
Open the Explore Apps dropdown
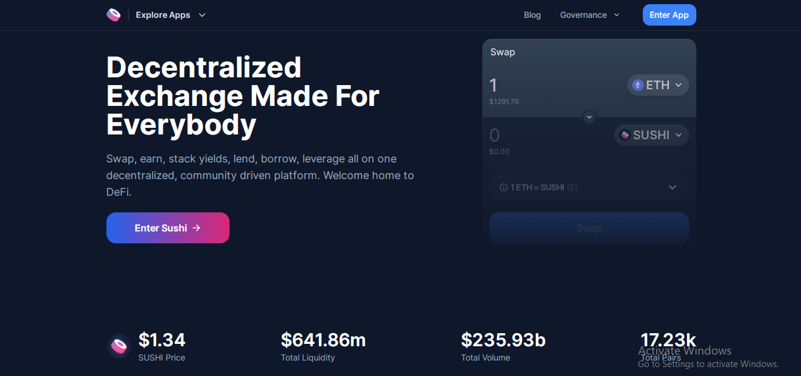point(171,15)
